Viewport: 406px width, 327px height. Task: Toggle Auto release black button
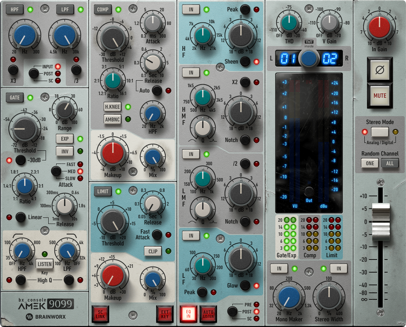tap(157, 90)
